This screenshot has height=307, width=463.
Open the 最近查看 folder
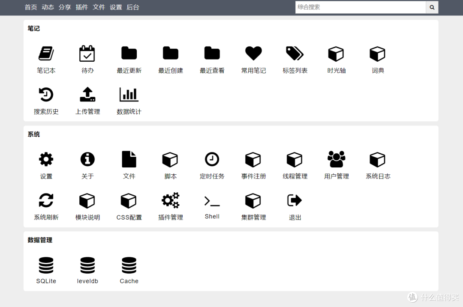212,53
